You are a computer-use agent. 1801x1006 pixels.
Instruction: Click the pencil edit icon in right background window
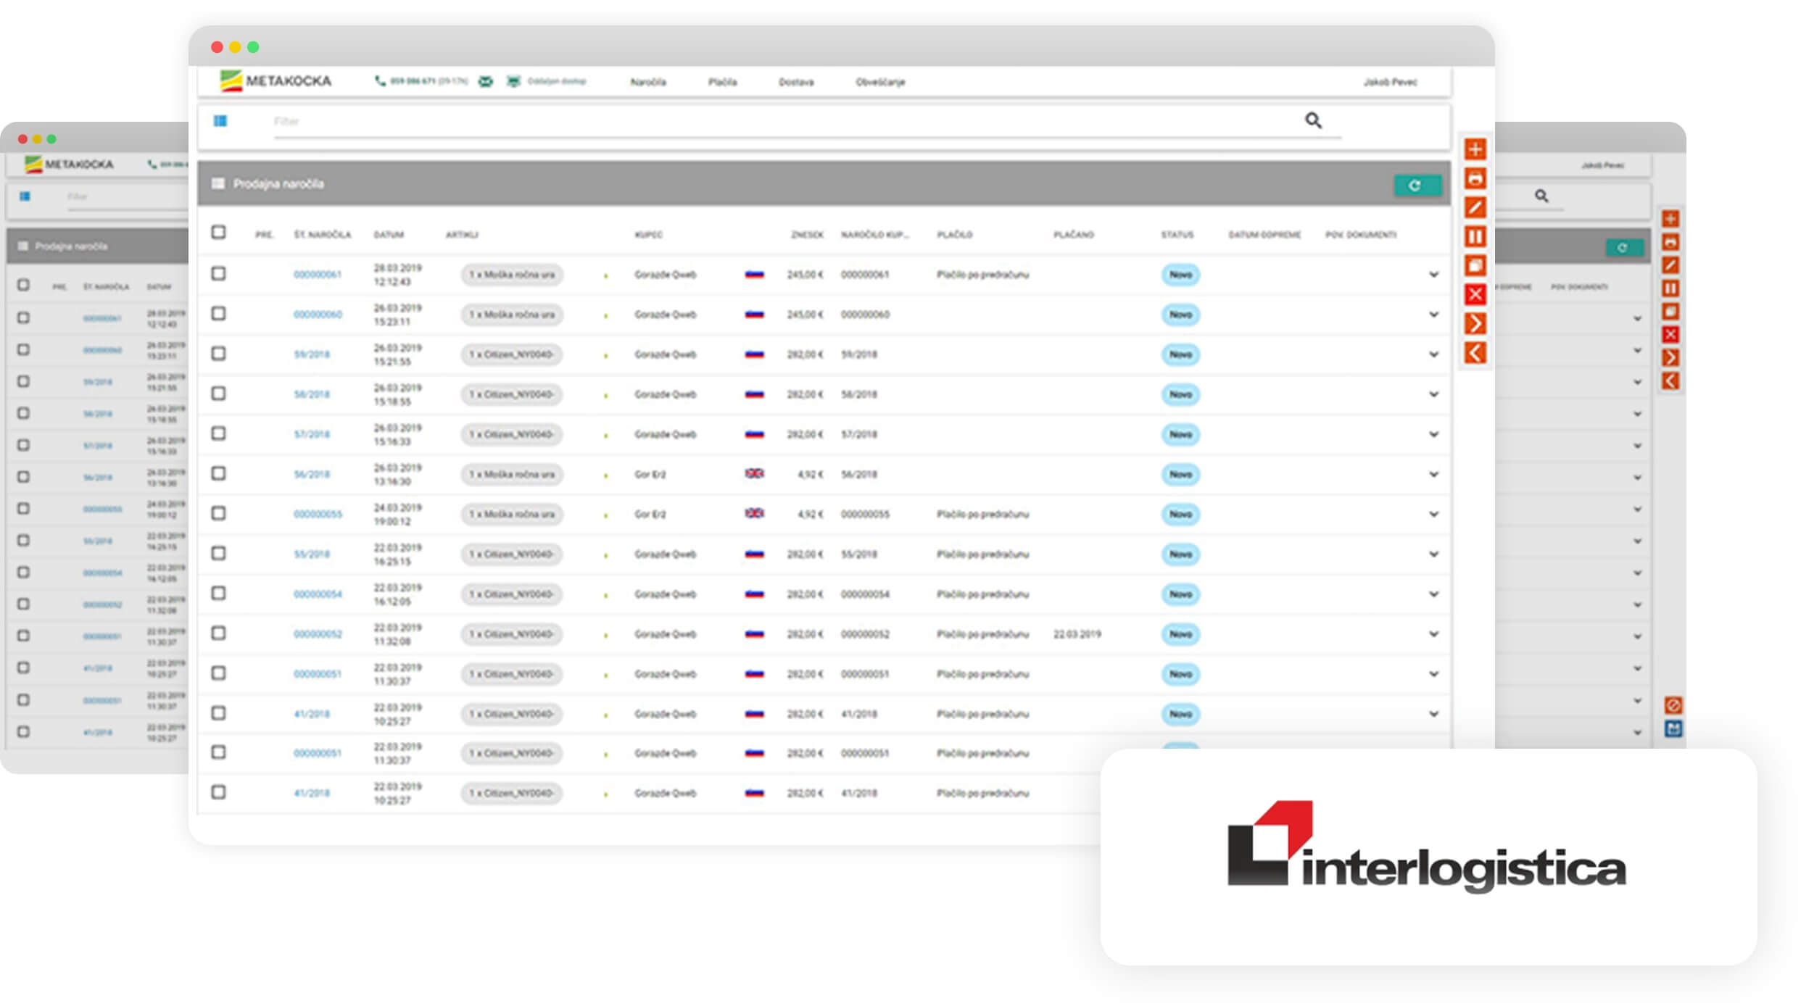pyautogui.click(x=1670, y=265)
